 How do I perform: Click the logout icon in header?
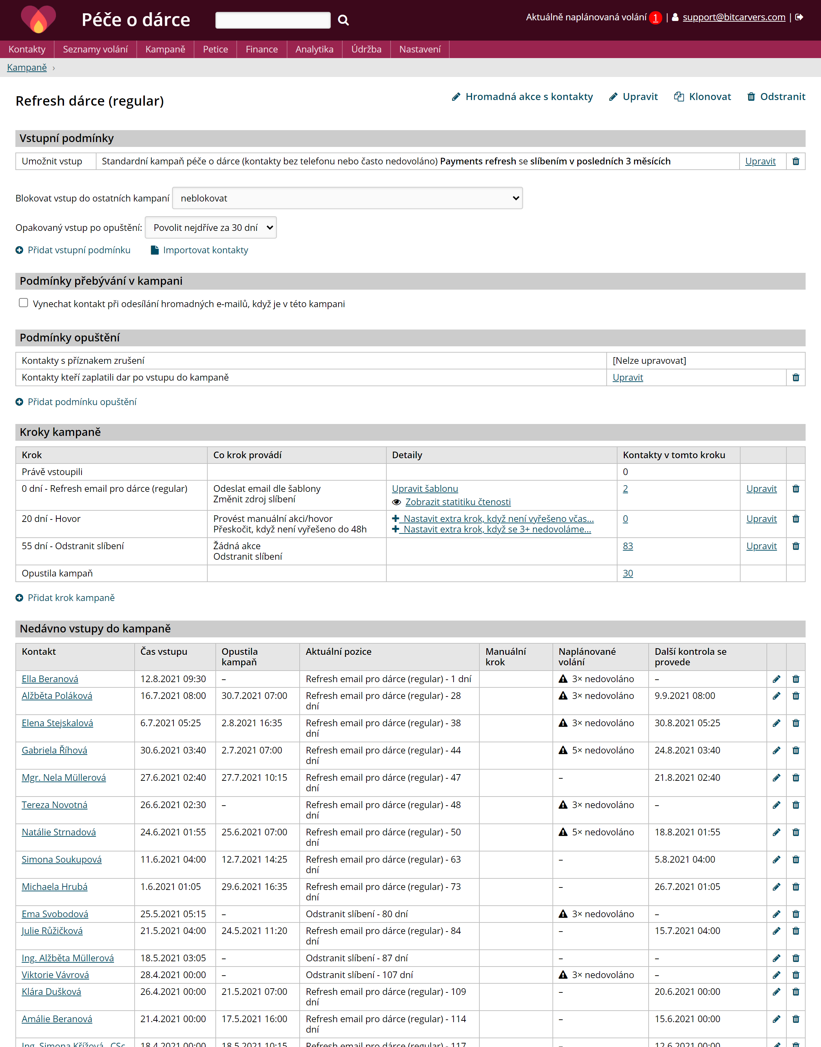pos(799,17)
